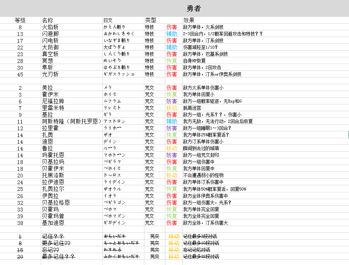Image resolution: width=349 pixels, height=265 pixels.
Task: Select the effect cell 敌方单体，2回攻击
Action: [x=202, y=67]
